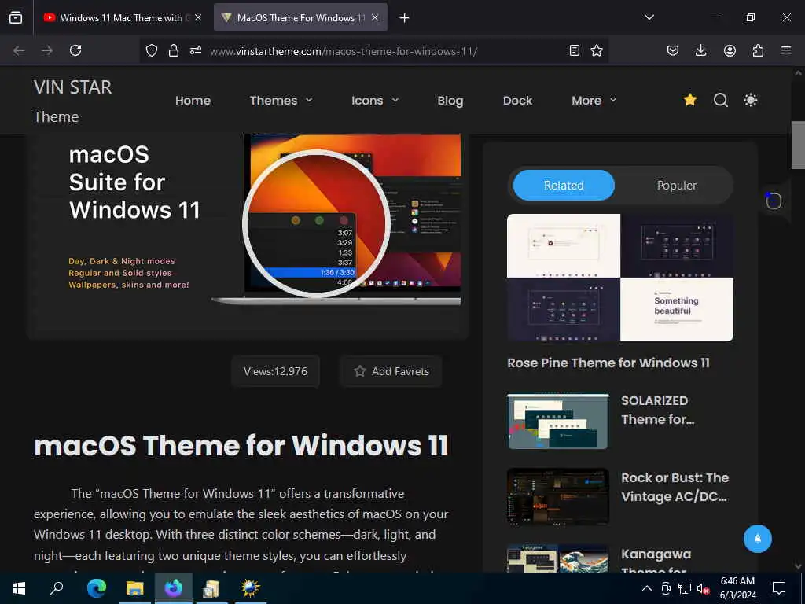Switch to the Populer tab in sidebar
This screenshot has width=805, height=604.
[677, 186]
